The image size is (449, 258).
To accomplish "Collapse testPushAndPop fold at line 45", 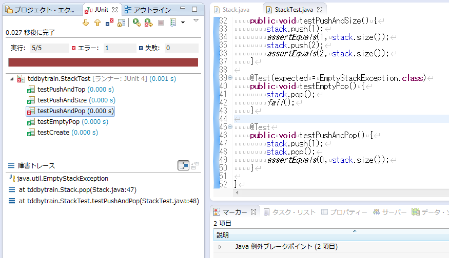I will [230, 127].
